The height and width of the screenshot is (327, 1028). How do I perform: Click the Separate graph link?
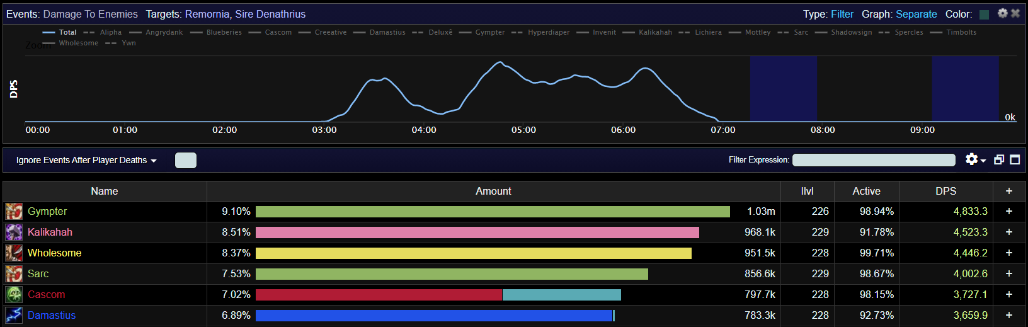pyautogui.click(x=917, y=14)
